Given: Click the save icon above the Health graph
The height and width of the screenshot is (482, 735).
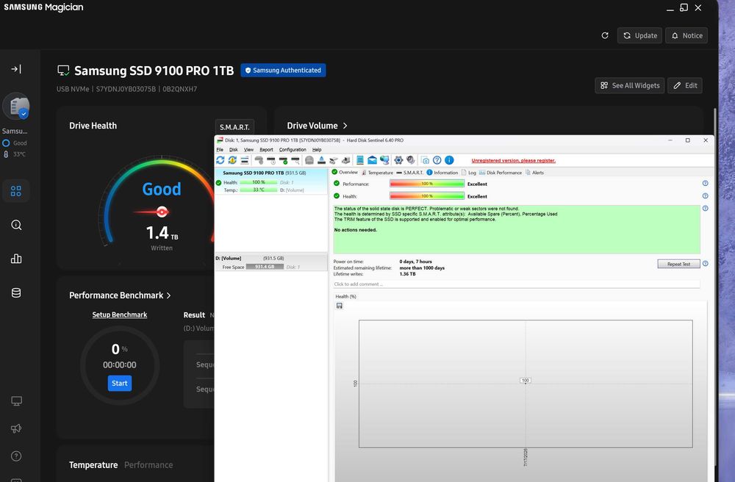Looking at the screenshot, I should point(340,306).
